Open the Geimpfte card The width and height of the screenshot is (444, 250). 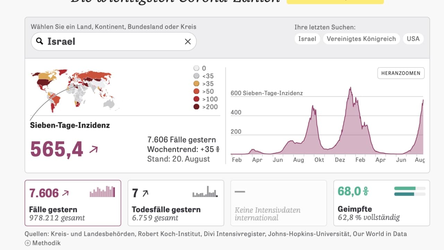(x=382, y=203)
